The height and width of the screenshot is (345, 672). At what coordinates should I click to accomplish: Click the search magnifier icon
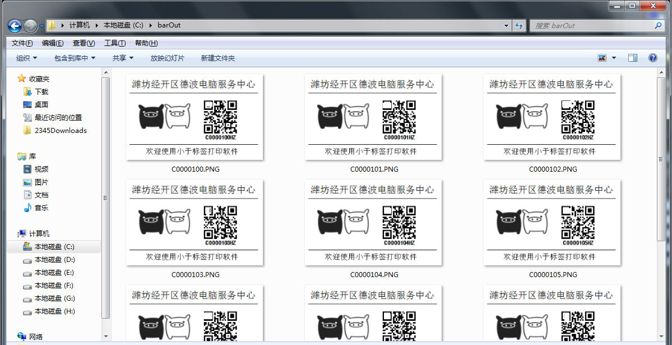click(x=659, y=25)
